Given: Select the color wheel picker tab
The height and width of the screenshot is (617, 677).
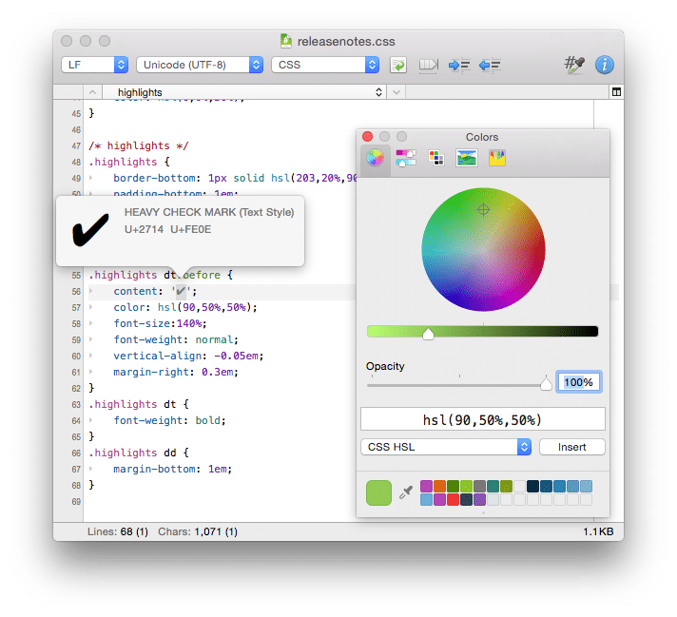Looking at the screenshot, I should 376,159.
